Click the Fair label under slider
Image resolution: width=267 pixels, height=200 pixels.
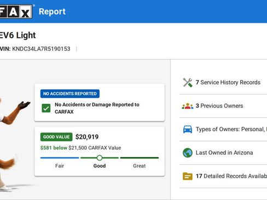coord(60,166)
